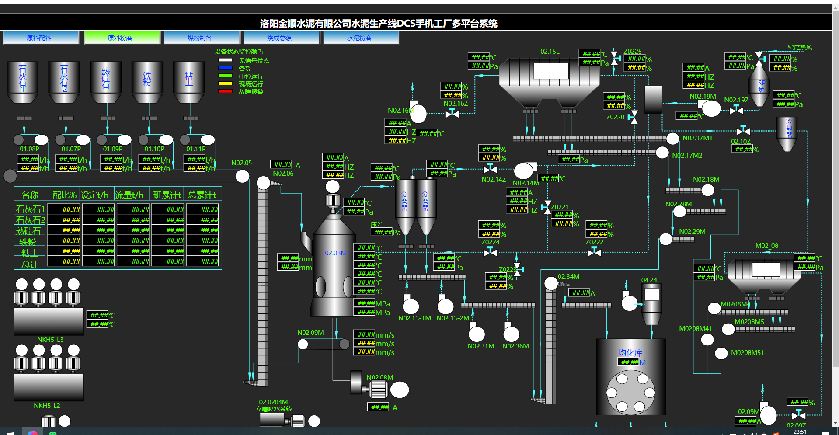
Task: Click the N02.16Z valve symbol
Action: (x=452, y=114)
